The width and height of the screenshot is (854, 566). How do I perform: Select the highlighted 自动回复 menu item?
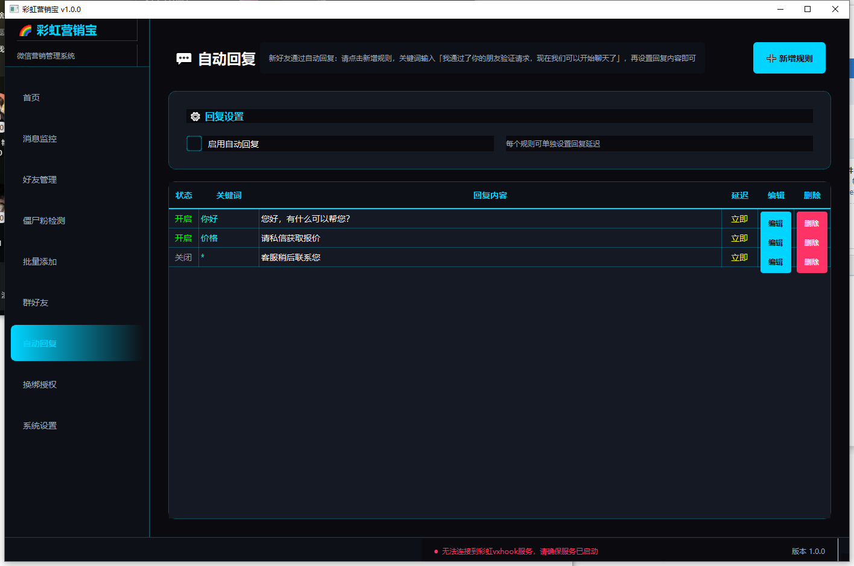(x=77, y=343)
